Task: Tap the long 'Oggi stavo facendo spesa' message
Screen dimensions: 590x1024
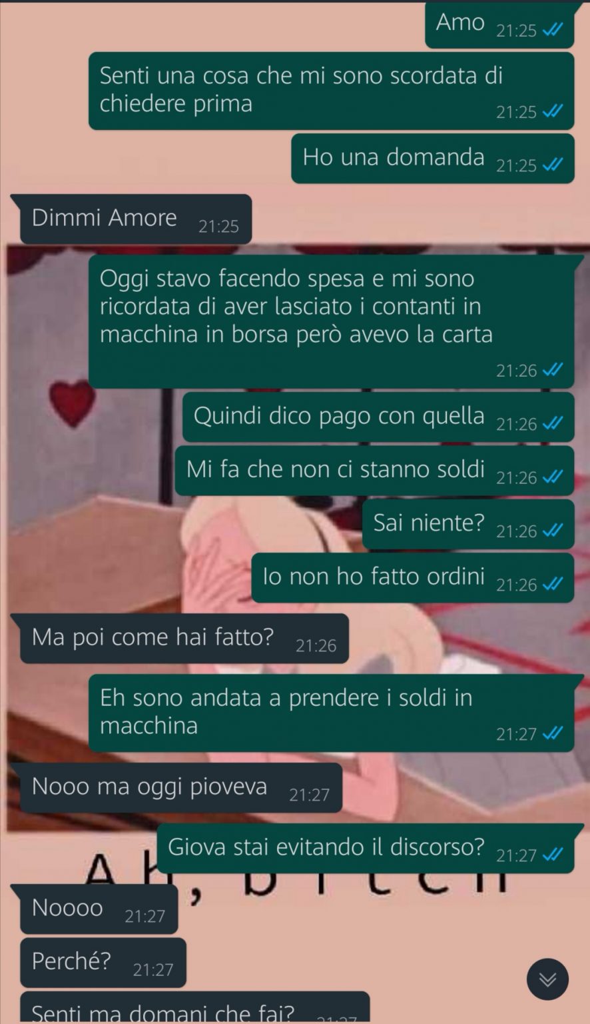Action: 332,321
